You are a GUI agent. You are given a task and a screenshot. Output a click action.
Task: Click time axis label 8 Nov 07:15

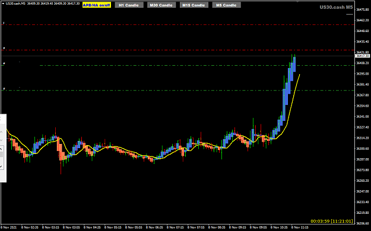point(175,227)
